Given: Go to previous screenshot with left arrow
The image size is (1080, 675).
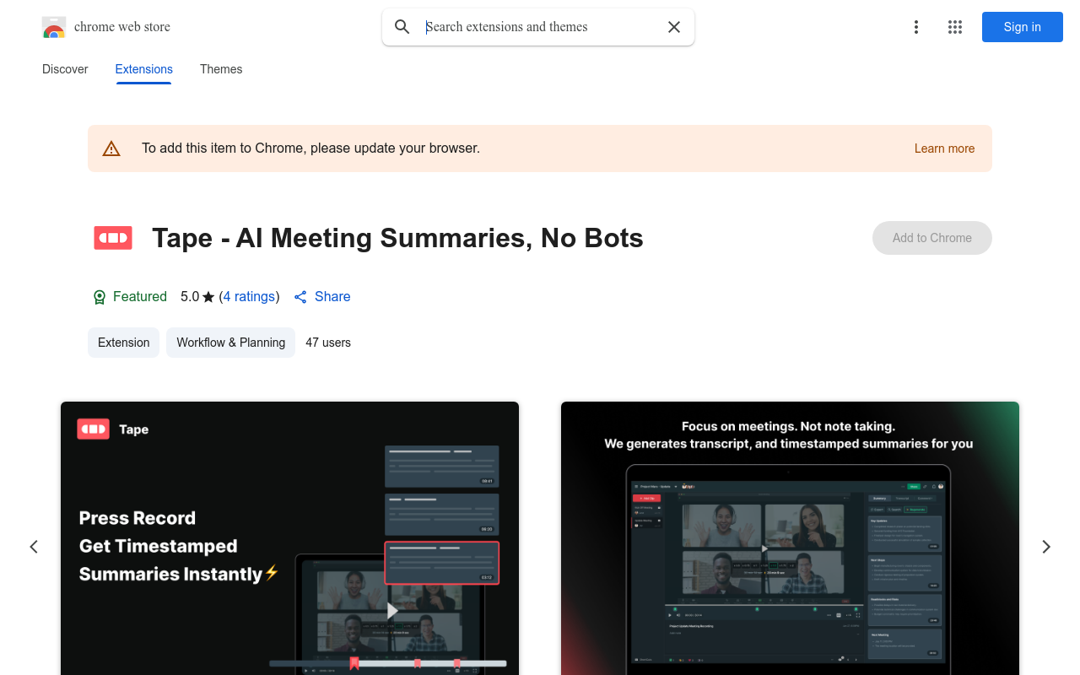Looking at the screenshot, I should click(x=34, y=547).
